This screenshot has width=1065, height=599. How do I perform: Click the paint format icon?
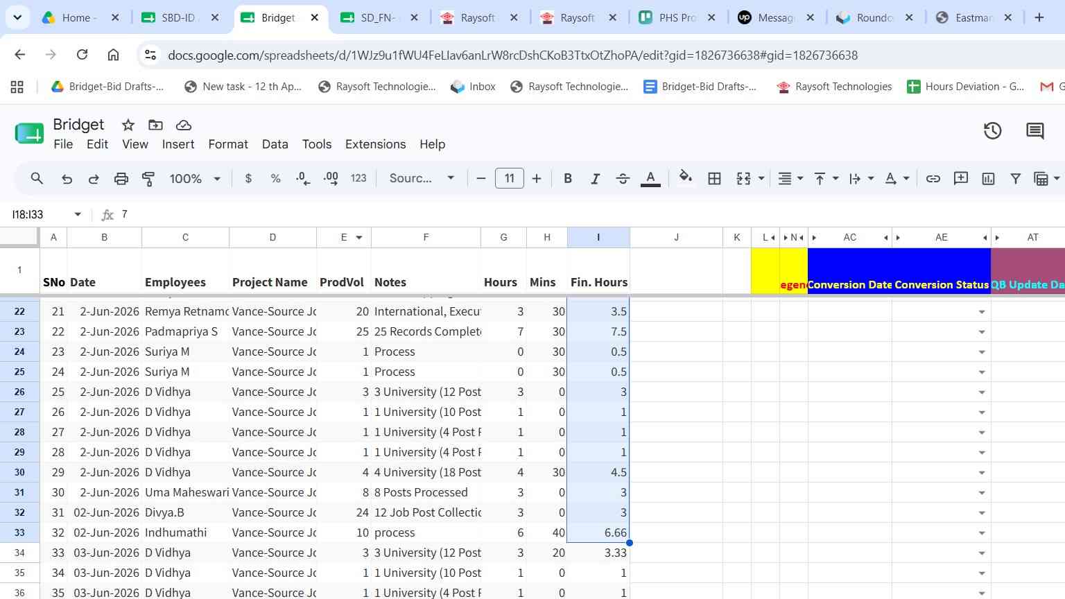point(148,178)
